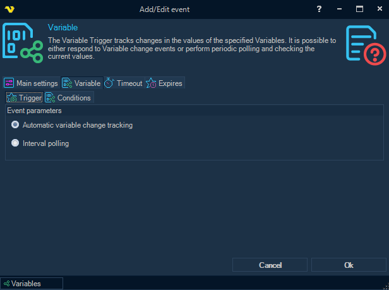Click the Main settings tab icon

9,83
